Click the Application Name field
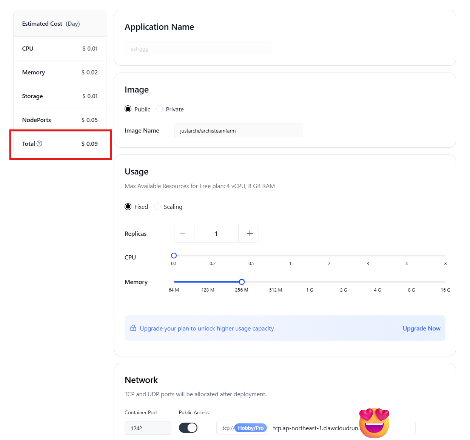Viewport: 470px width, 440px height. pyautogui.click(x=199, y=49)
